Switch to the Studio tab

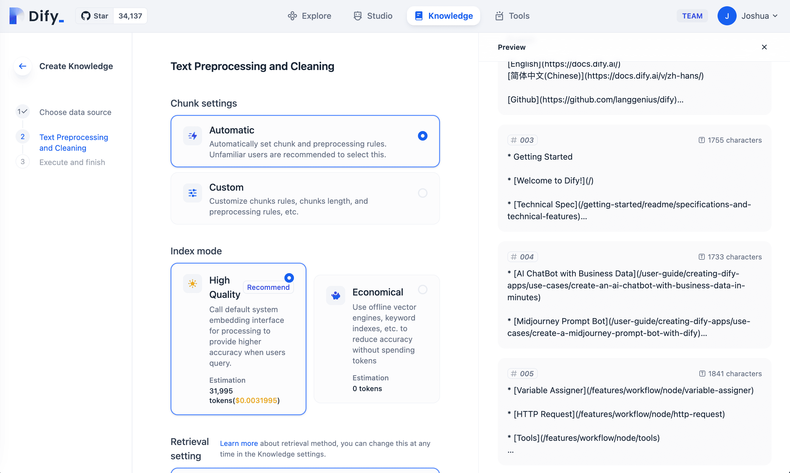tap(373, 16)
